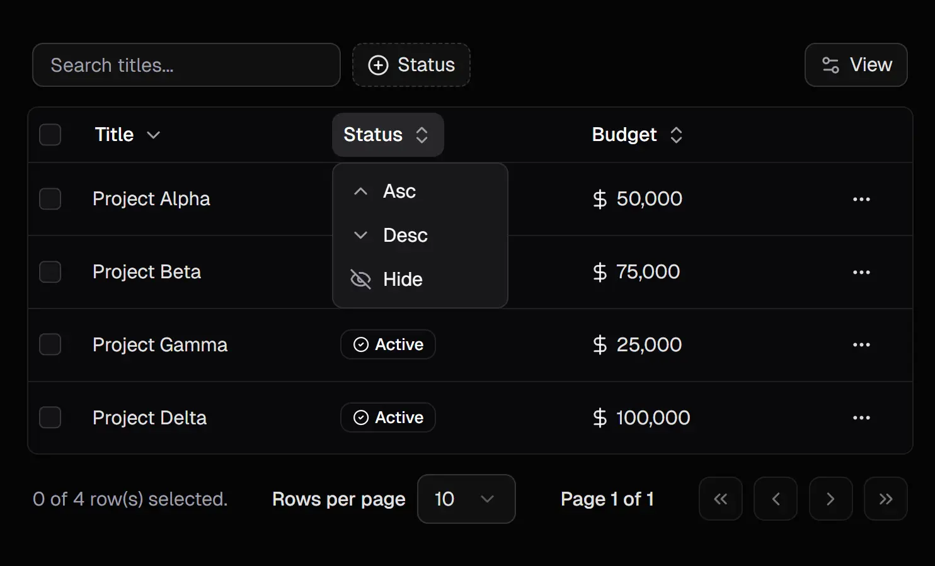Check the Project Gamma row checkbox

[50, 345]
